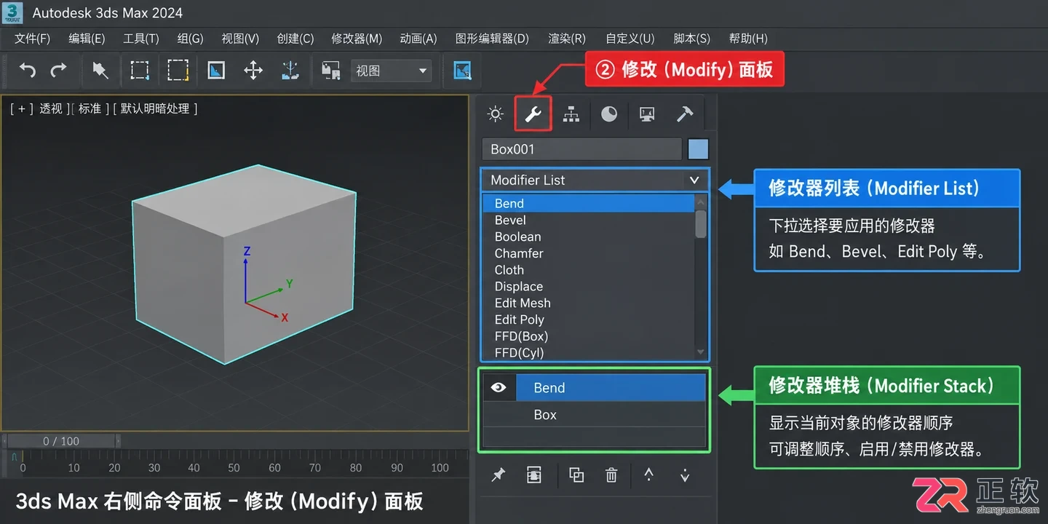Viewport: 1048px width, 524px height.
Task: Activate the rectangular selection region tool
Action: tap(140, 70)
